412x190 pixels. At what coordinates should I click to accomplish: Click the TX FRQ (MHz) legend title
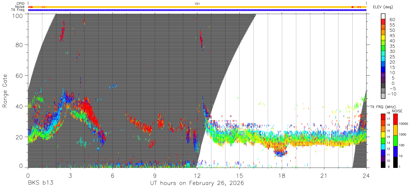click(x=383, y=107)
